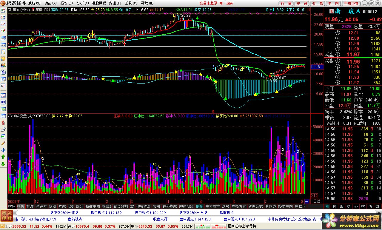
Task: Click the candlestick chart icon in sidebar
Action: pyautogui.click(x=4, y=31)
